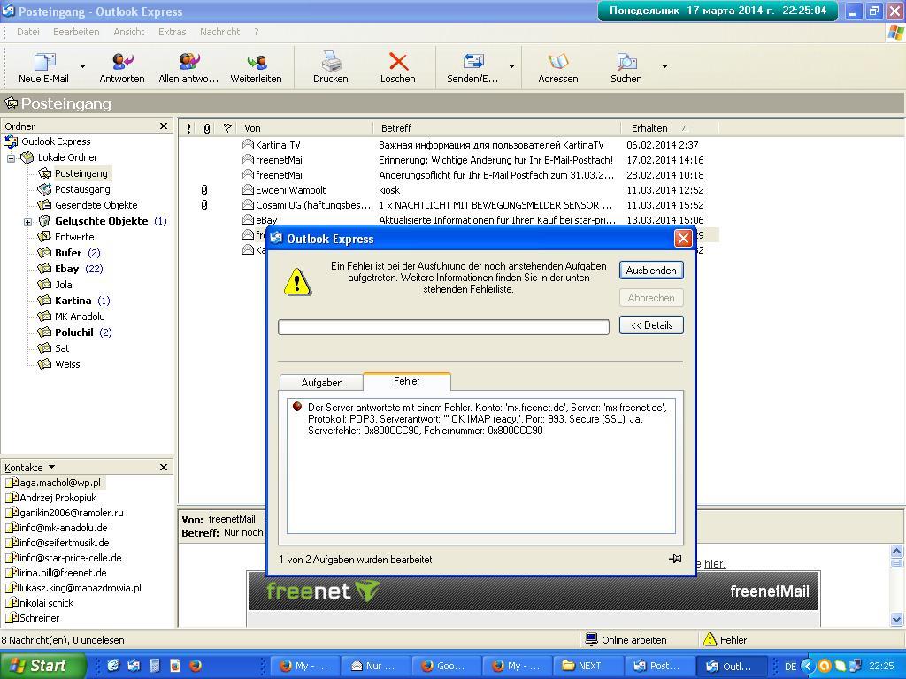This screenshot has height=679, width=906.
Task: Open the Kontakte dropdown arrow
Action: (52, 467)
